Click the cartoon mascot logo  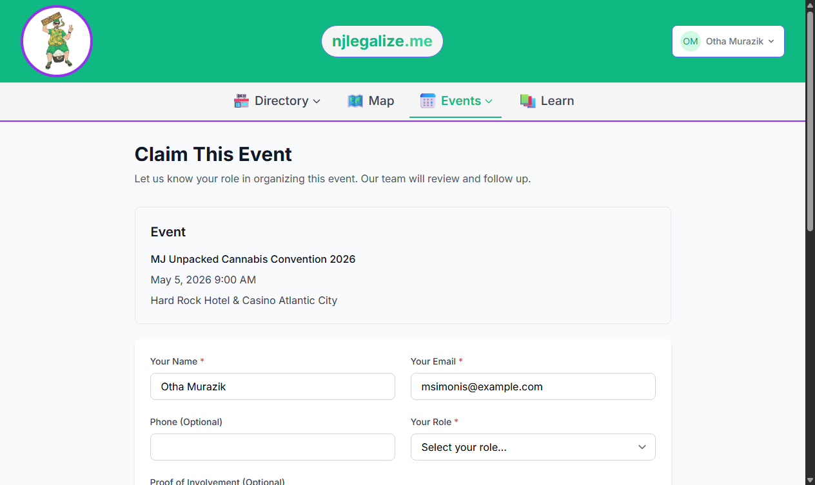[x=57, y=41]
